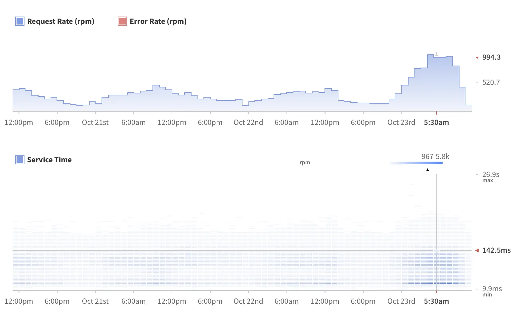Click the 520.7 axis value
The image size is (524, 314).
[x=491, y=82]
